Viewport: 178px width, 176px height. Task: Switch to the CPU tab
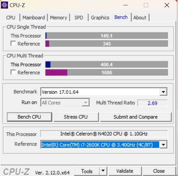[11, 18]
